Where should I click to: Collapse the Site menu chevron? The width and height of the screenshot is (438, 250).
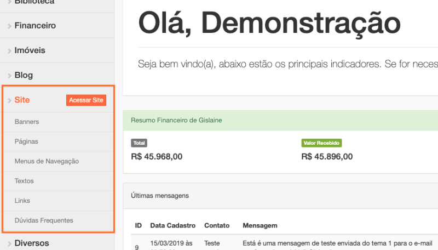click(x=10, y=100)
